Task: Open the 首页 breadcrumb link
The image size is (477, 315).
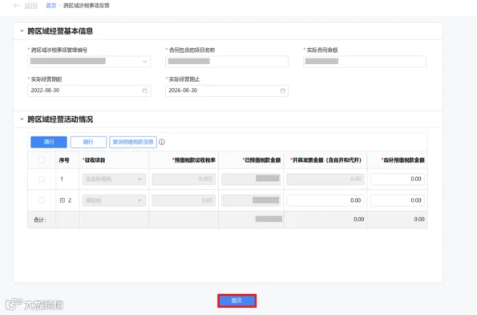Action: coord(51,6)
